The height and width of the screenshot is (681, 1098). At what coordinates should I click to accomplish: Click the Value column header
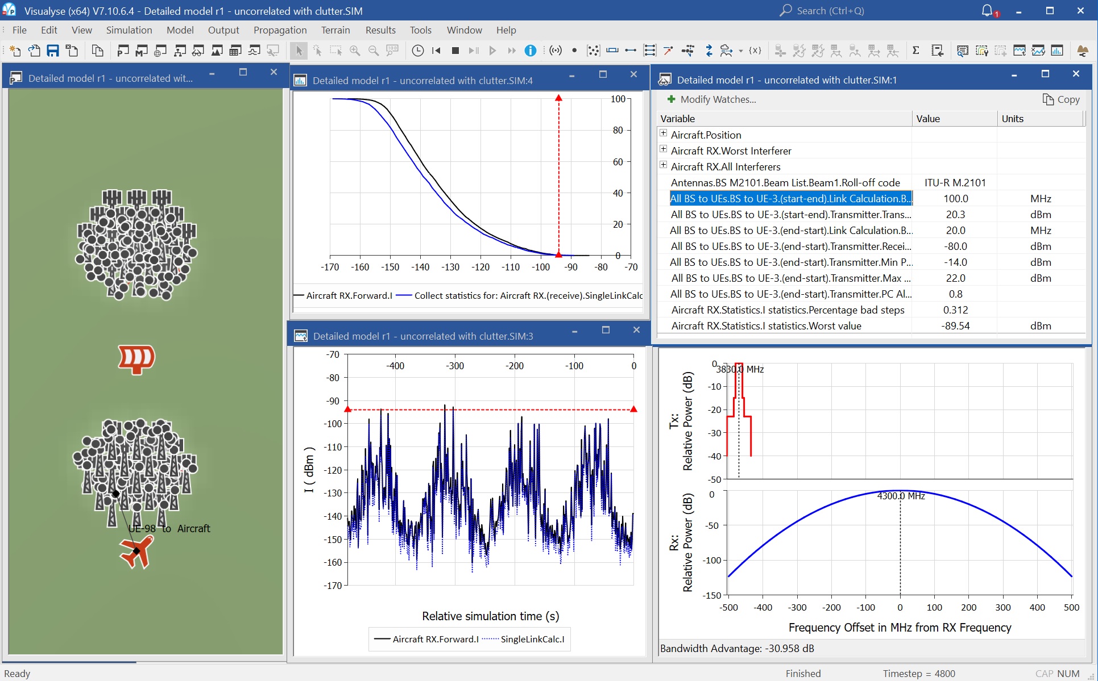click(954, 119)
